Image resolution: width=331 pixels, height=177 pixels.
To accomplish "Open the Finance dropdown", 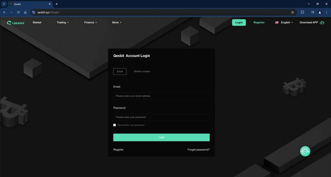I will tap(90, 22).
